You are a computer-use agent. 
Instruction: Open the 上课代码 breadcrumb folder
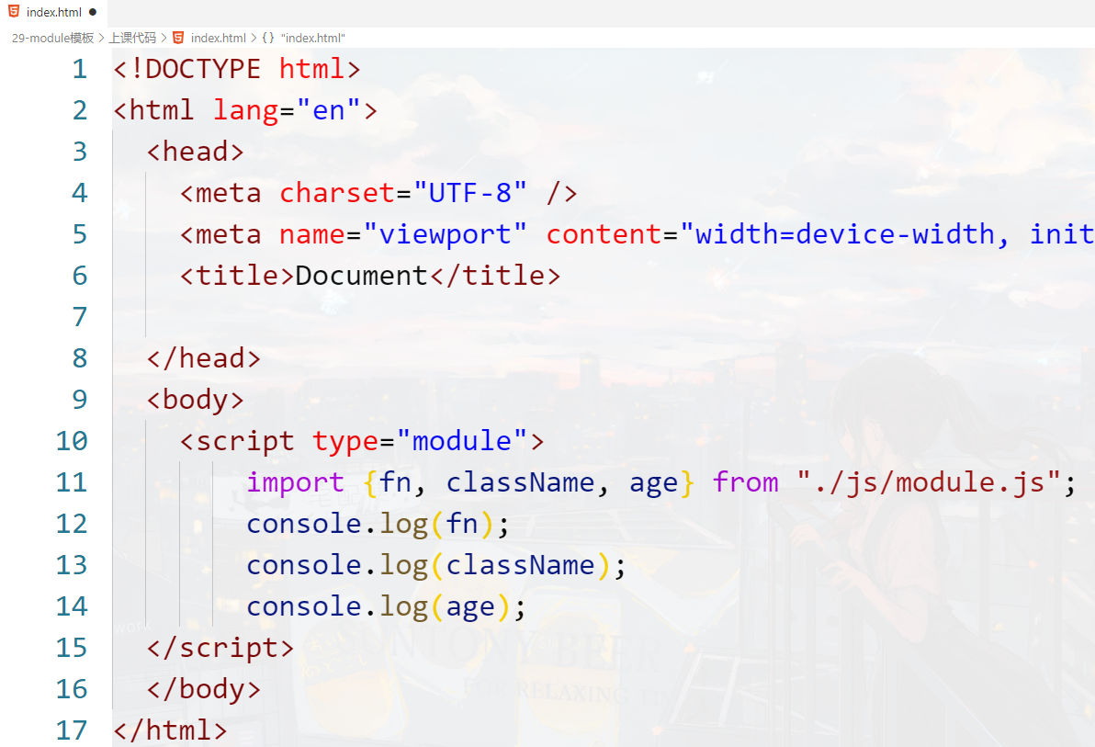click(132, 38)
